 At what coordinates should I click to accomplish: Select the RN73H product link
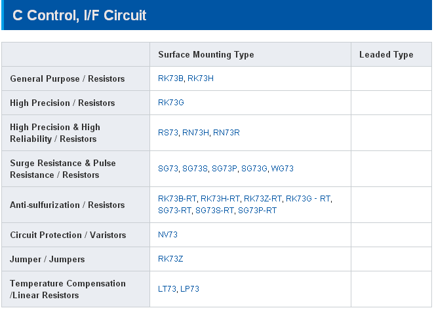coord(195,133)
